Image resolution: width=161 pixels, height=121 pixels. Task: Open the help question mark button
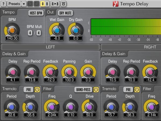pos(3,4)
